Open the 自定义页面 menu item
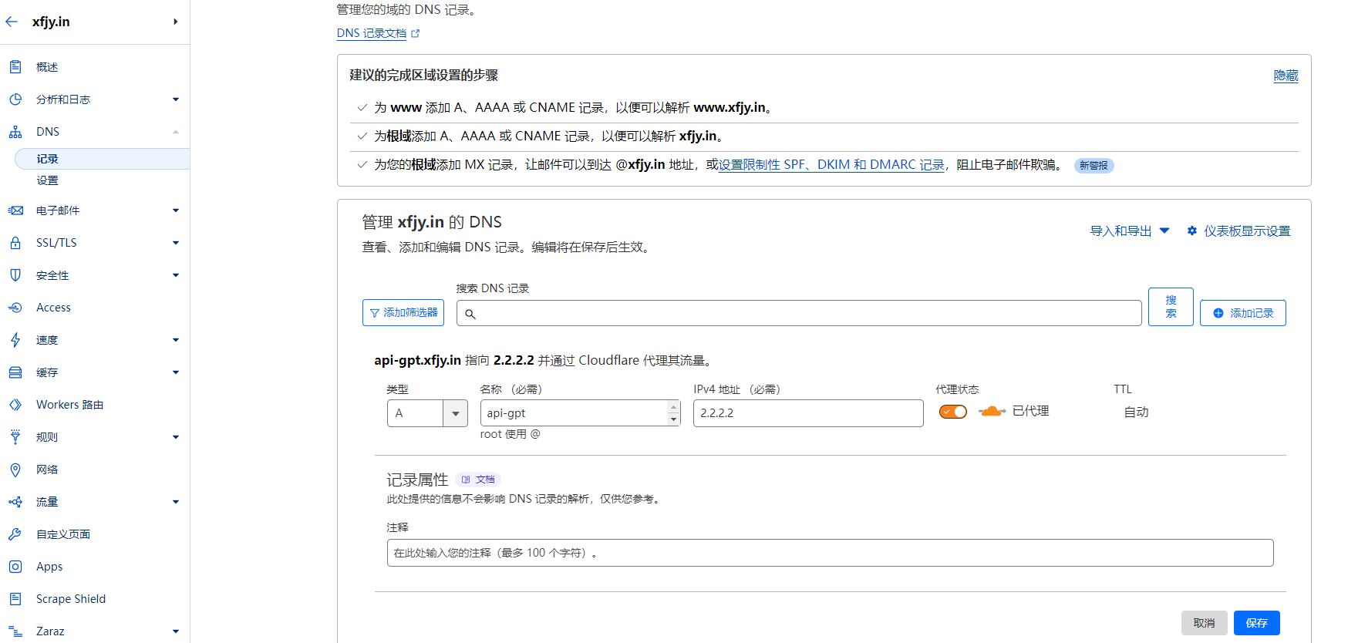Image resolution: width=1348 pixels, height=643 pixels. pos(63,534)
